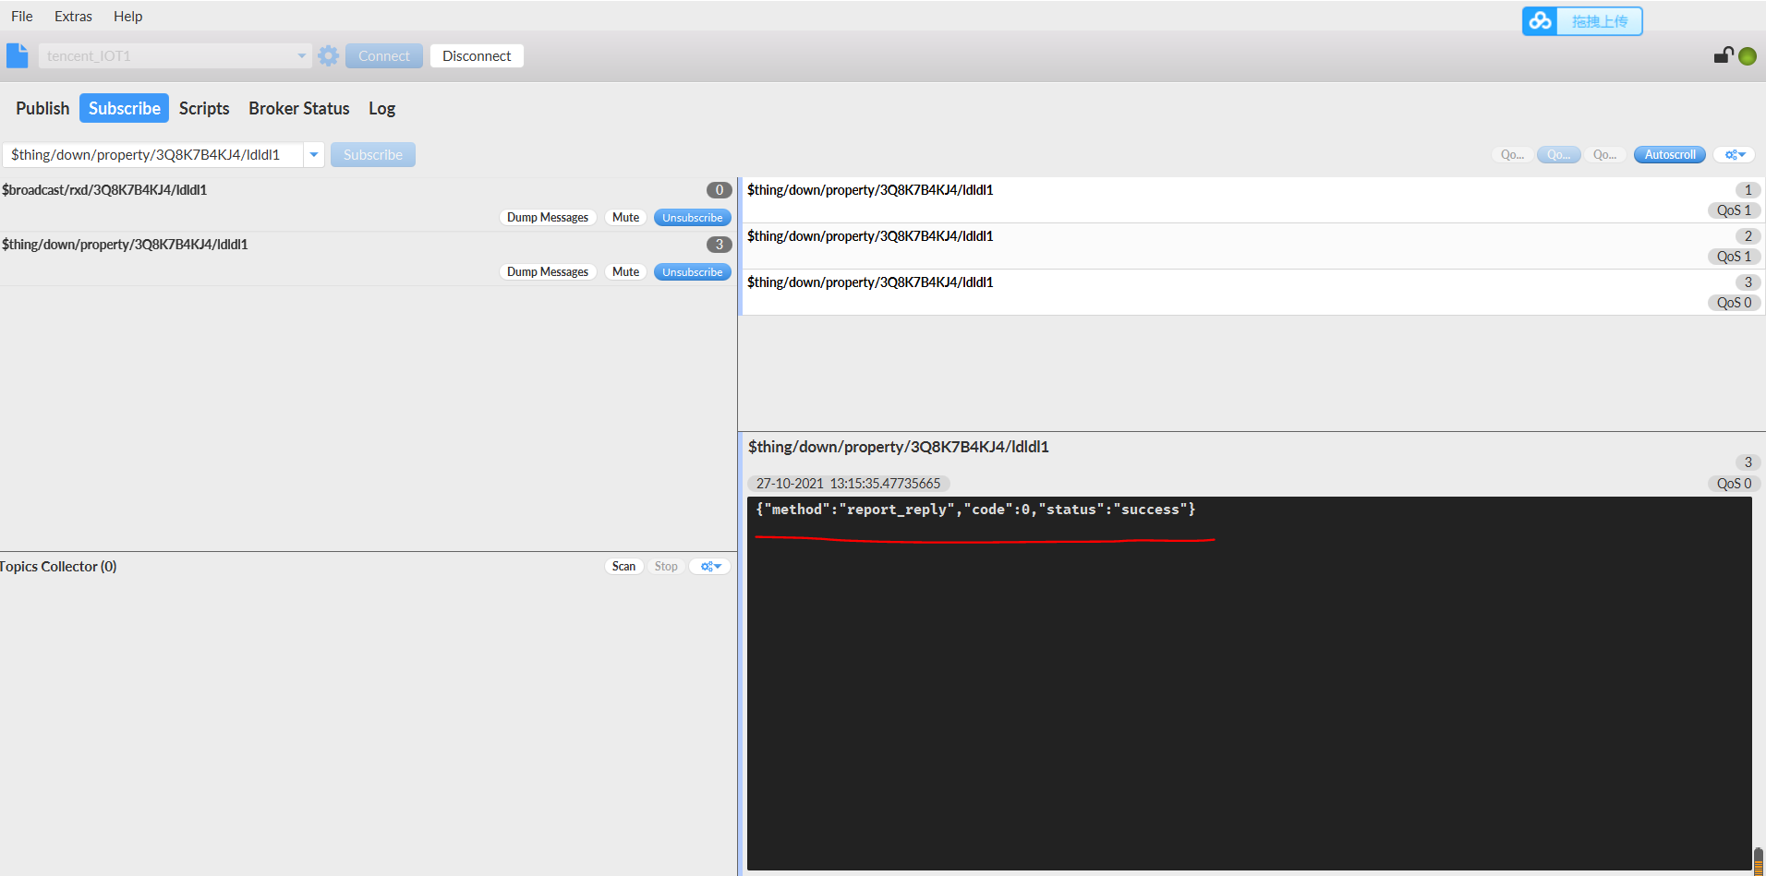The image size is (1766, 876).
Task: Switch to the Subscribe tab
Action: tap(125, 108)
